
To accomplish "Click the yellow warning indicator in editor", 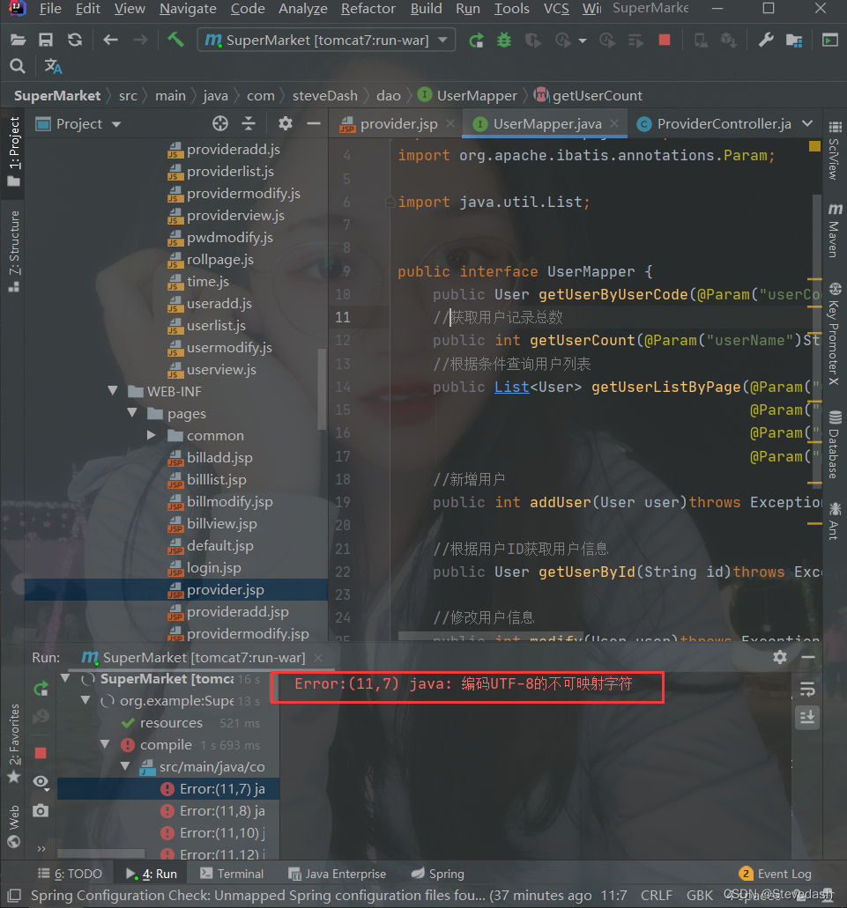I will tap(814, 146).
